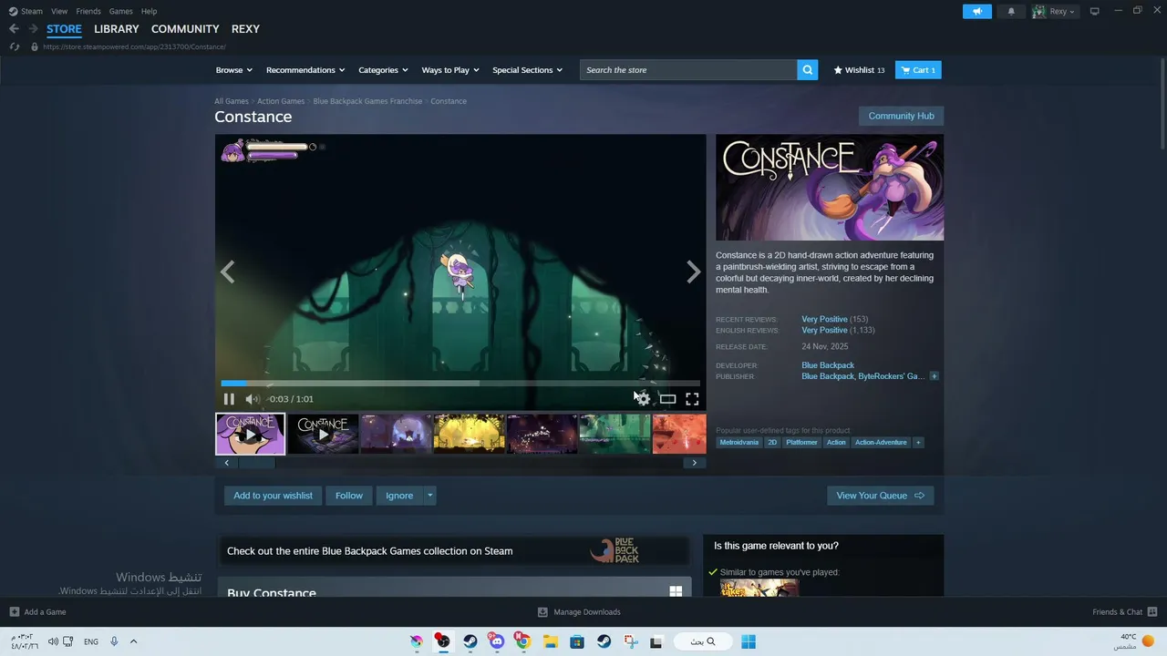The width and height of the screenshot is (1167, 656).
Task: Open Action Games breadcrumb link
Action: pyautogui.click(x=281, y=101)
